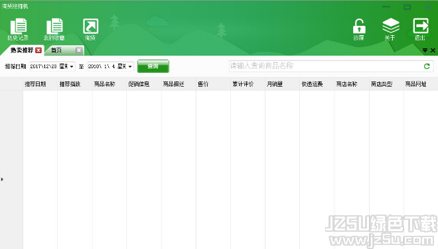This screenshot has width=438, height=249.
Task: Open the 历史记录 history icon
Action: pos(19,29)
